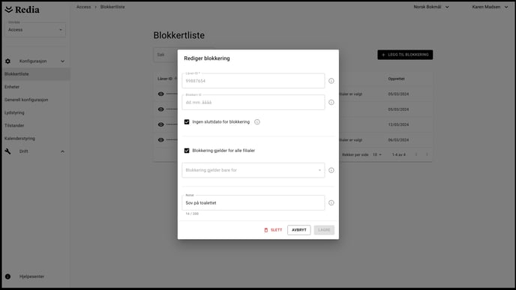Sort by the Låner-ID column header
Screen dimensions: 516x290
point(165,79)
